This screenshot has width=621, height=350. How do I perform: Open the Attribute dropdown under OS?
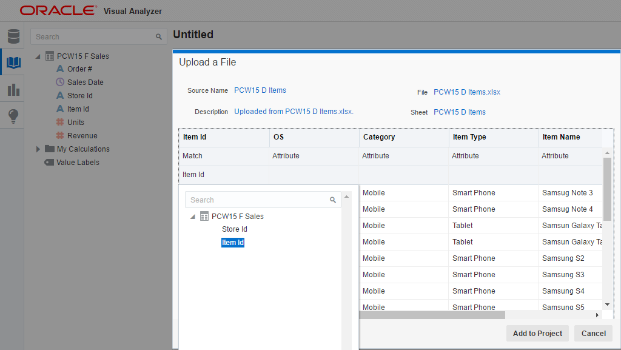click(314, 156)
